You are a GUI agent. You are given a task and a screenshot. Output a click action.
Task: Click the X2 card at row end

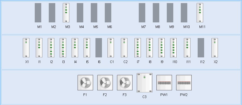point(215,48)
